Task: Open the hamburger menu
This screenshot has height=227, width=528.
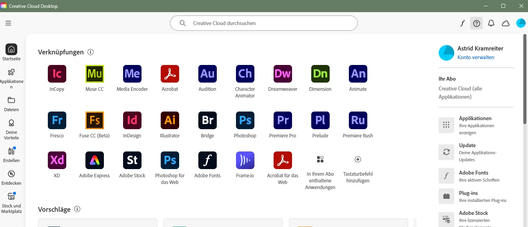Action: (x=8, y=23)
